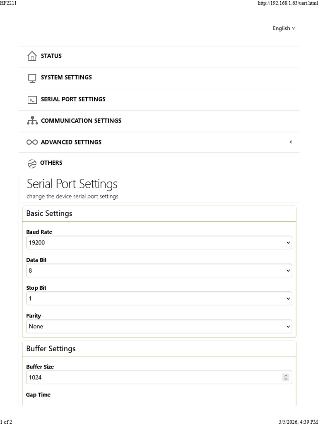Click the Stop Bit label
318x425 pixels.
[36, 288]
